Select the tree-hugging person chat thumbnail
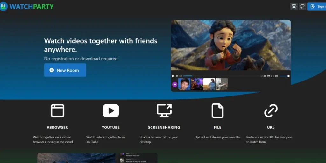Image resolution: width=326 pixels, height=163 pixels. 222,84
